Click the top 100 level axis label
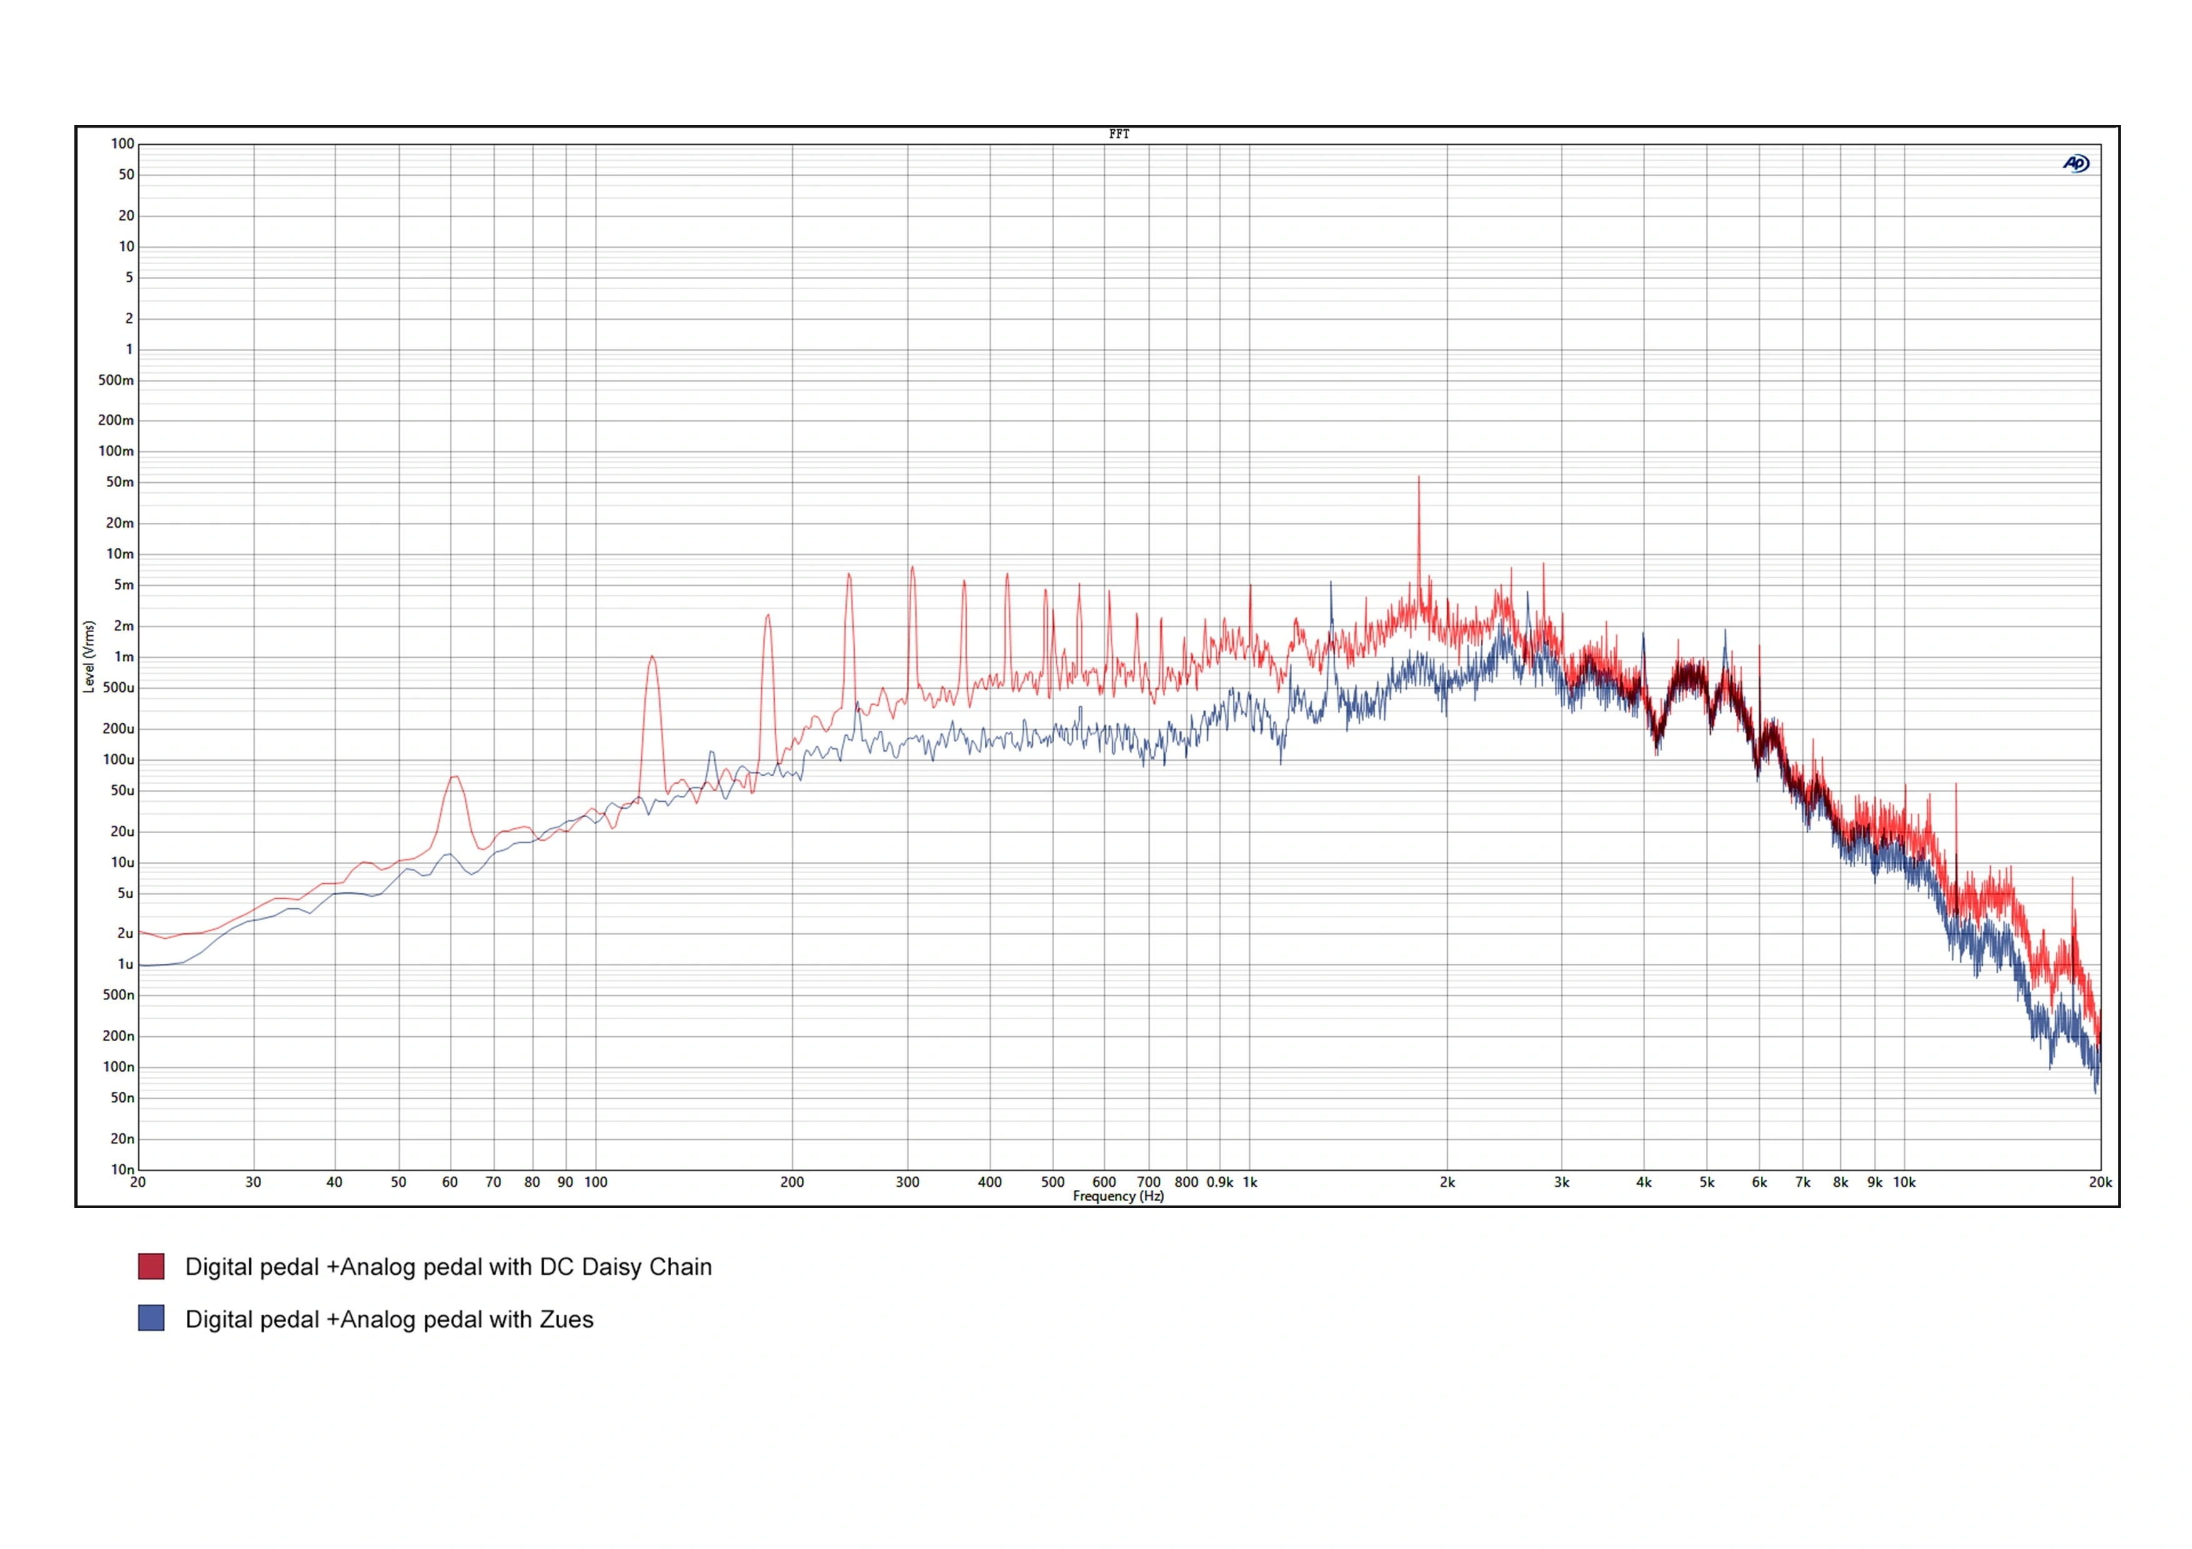Screen dimensions: 2192x1549 (122, 144)
